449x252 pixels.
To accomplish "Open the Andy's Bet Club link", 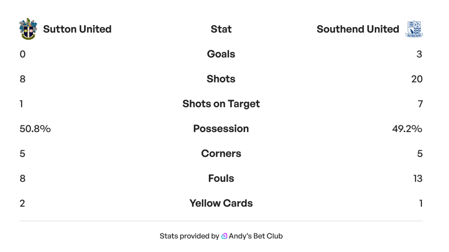I will coord(255,236).
